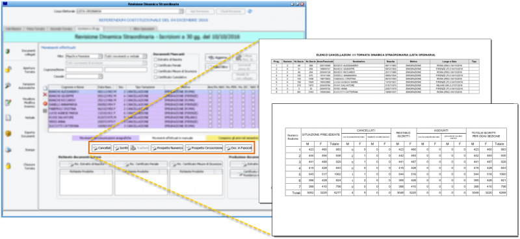Click the printer icon on Cancellati button
Screen dimensions: 520x239
point(95,148)
